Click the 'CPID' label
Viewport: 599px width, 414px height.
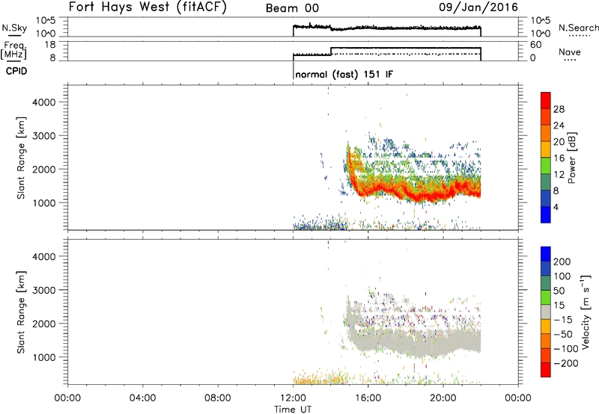(16, 71)
